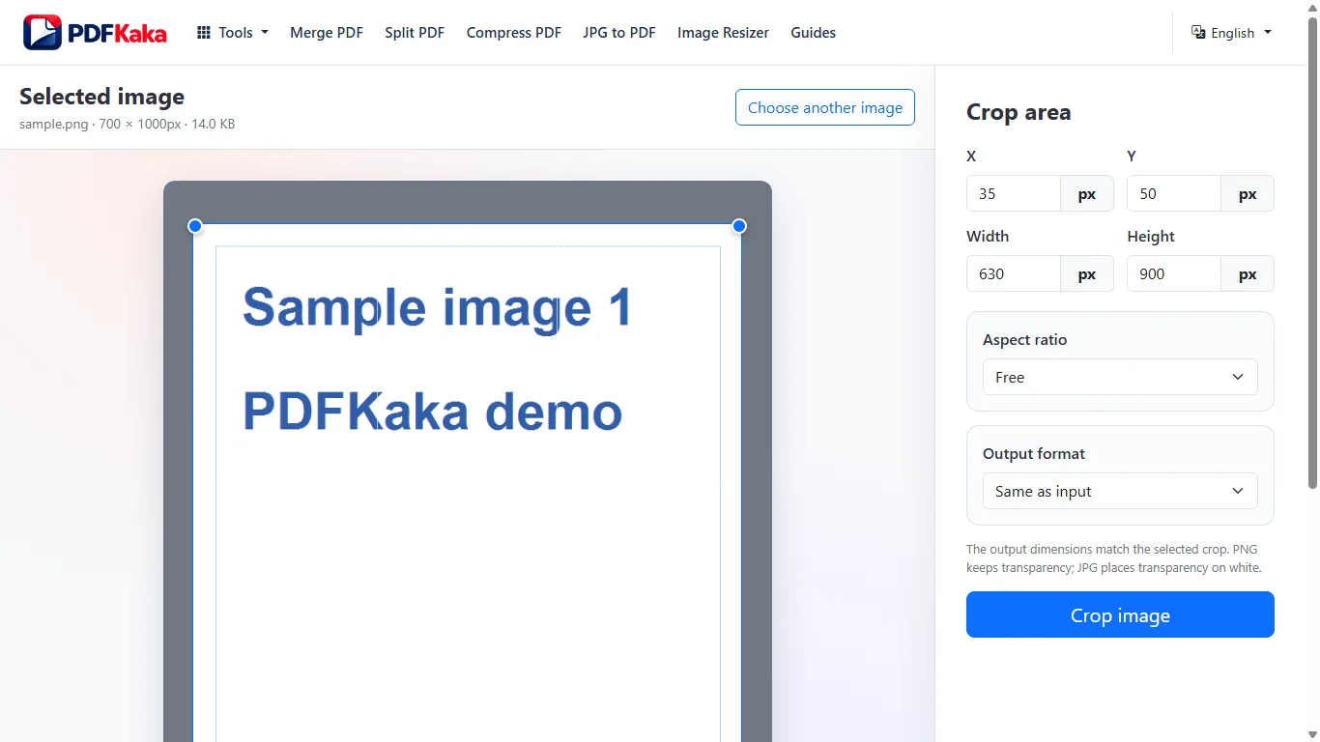Click Choose another image button
1320x742 pixels.
point(825,107)
